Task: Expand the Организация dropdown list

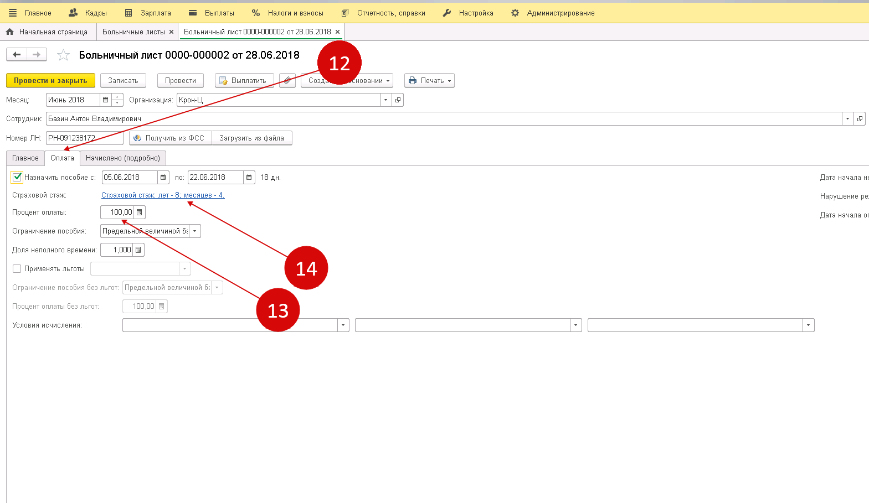Action: point(385,100)
